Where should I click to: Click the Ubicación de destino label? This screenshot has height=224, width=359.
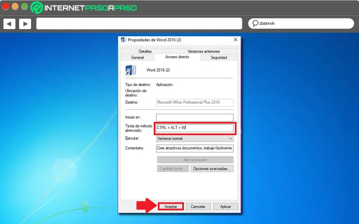pyautogui.click(x=136, y=93)
